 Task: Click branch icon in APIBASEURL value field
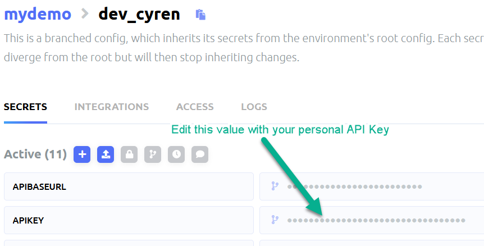[x=275, y=186]
